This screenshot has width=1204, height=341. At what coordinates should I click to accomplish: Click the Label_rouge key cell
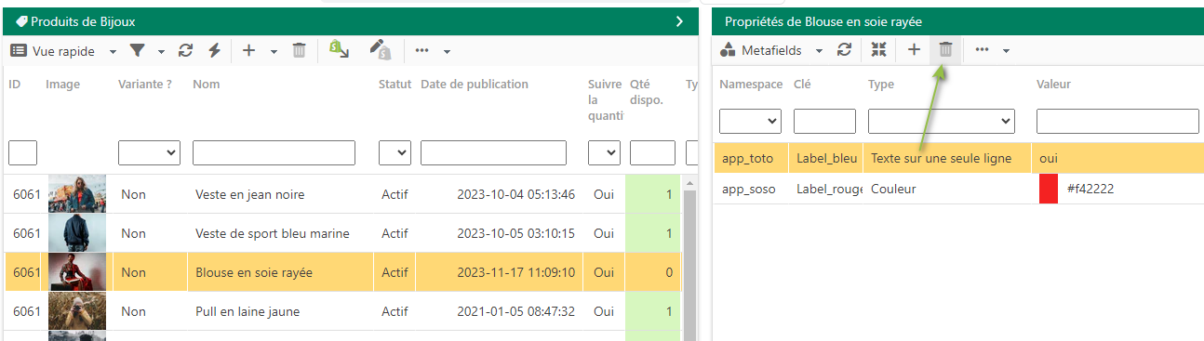[826, 189]
